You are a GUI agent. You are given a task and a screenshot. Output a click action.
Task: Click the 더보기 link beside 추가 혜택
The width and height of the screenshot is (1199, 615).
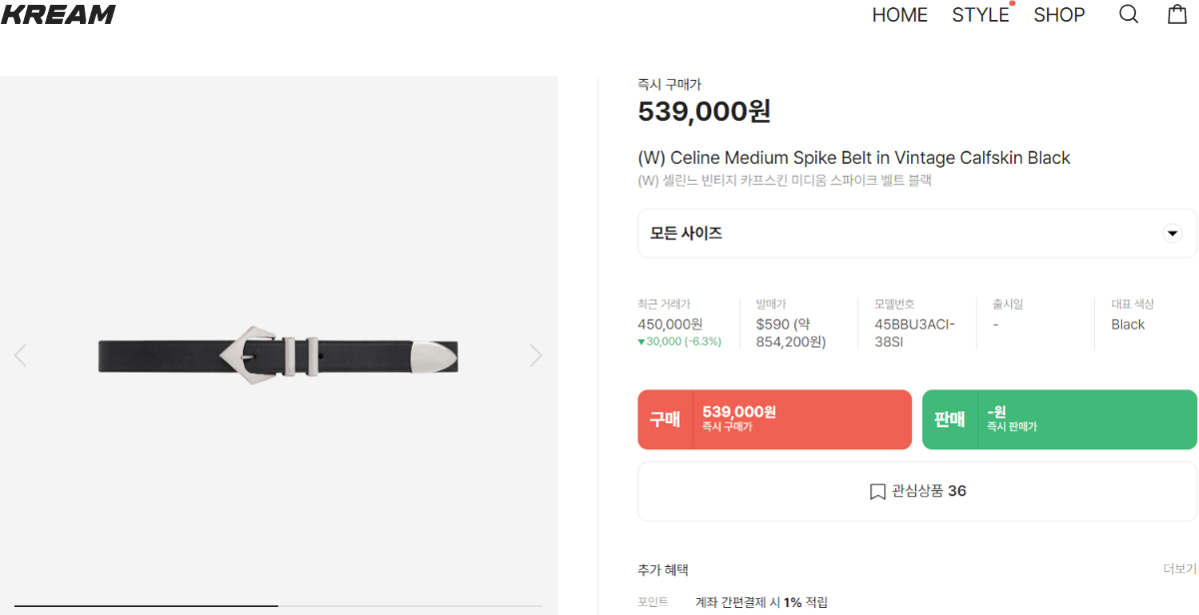click(x=1179, y=569)
